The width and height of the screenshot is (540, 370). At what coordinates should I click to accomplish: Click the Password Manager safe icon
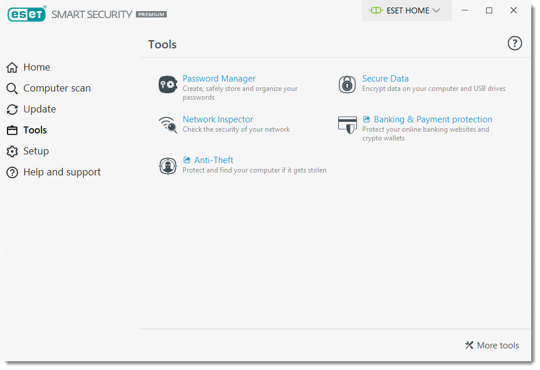tap(168, 84)
